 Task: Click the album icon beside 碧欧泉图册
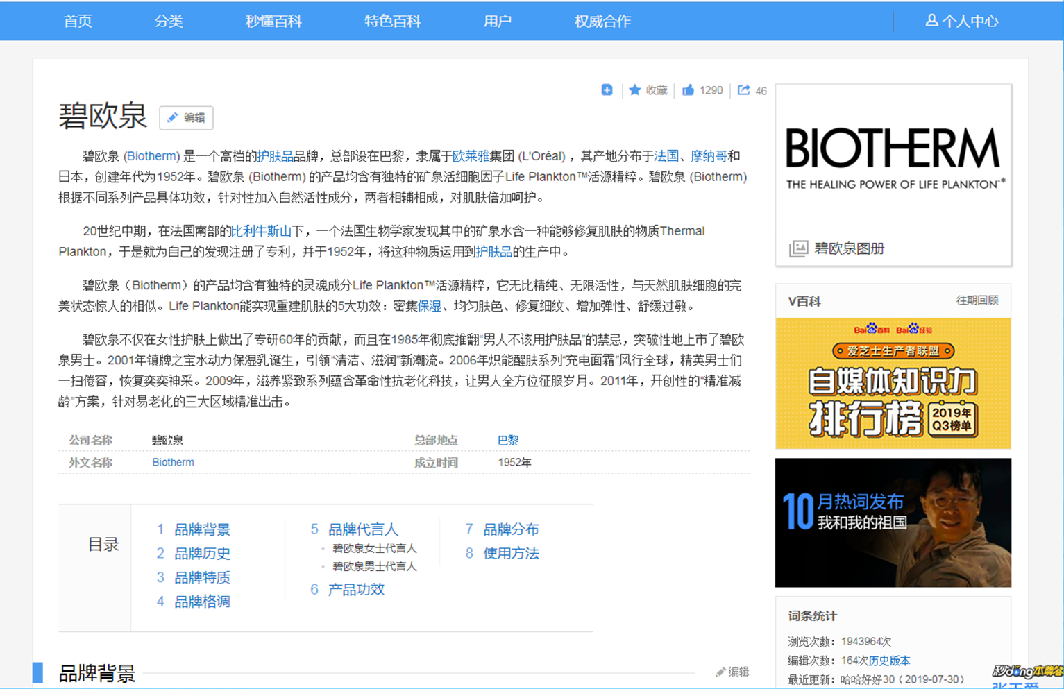798,248
